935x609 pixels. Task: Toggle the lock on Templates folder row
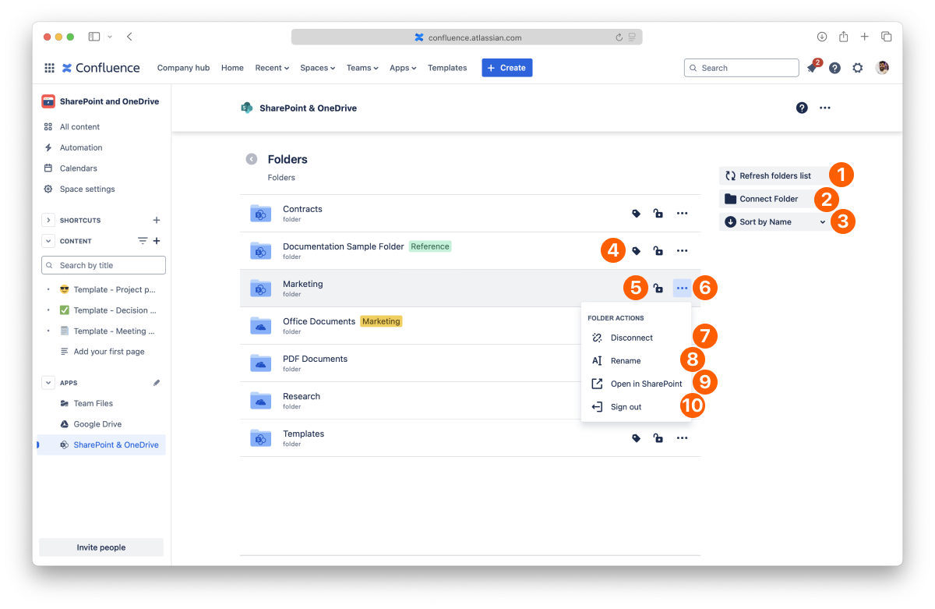pos(658,438)
